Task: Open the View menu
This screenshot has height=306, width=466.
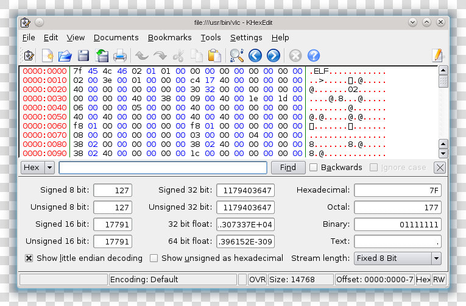Action: pos(76,38)
